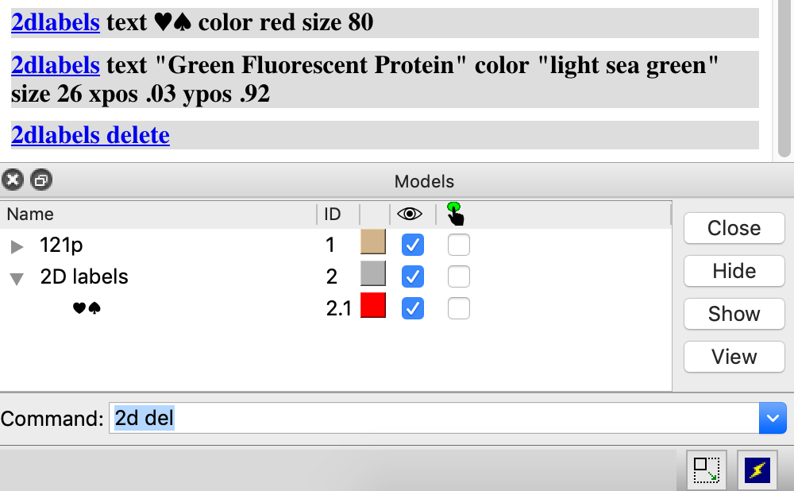Undock the Models panel with float icon
This screenshot has width=794, height=491.
coord(40,180)
